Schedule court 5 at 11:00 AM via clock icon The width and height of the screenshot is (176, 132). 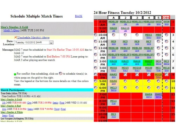point(158,41)
